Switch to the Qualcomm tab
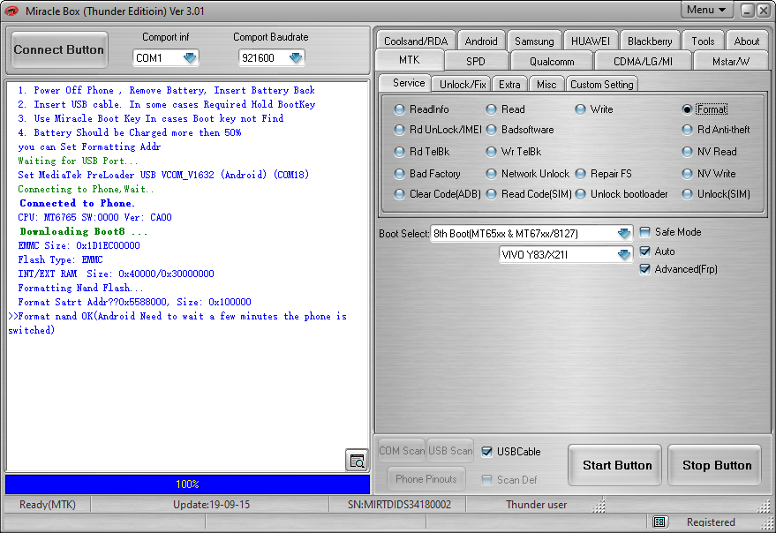The height and width of the screenshot is (533, 776). (x=552, y=62)
